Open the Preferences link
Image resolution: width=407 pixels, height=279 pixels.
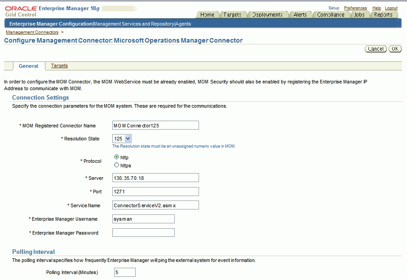click(355, 8)
